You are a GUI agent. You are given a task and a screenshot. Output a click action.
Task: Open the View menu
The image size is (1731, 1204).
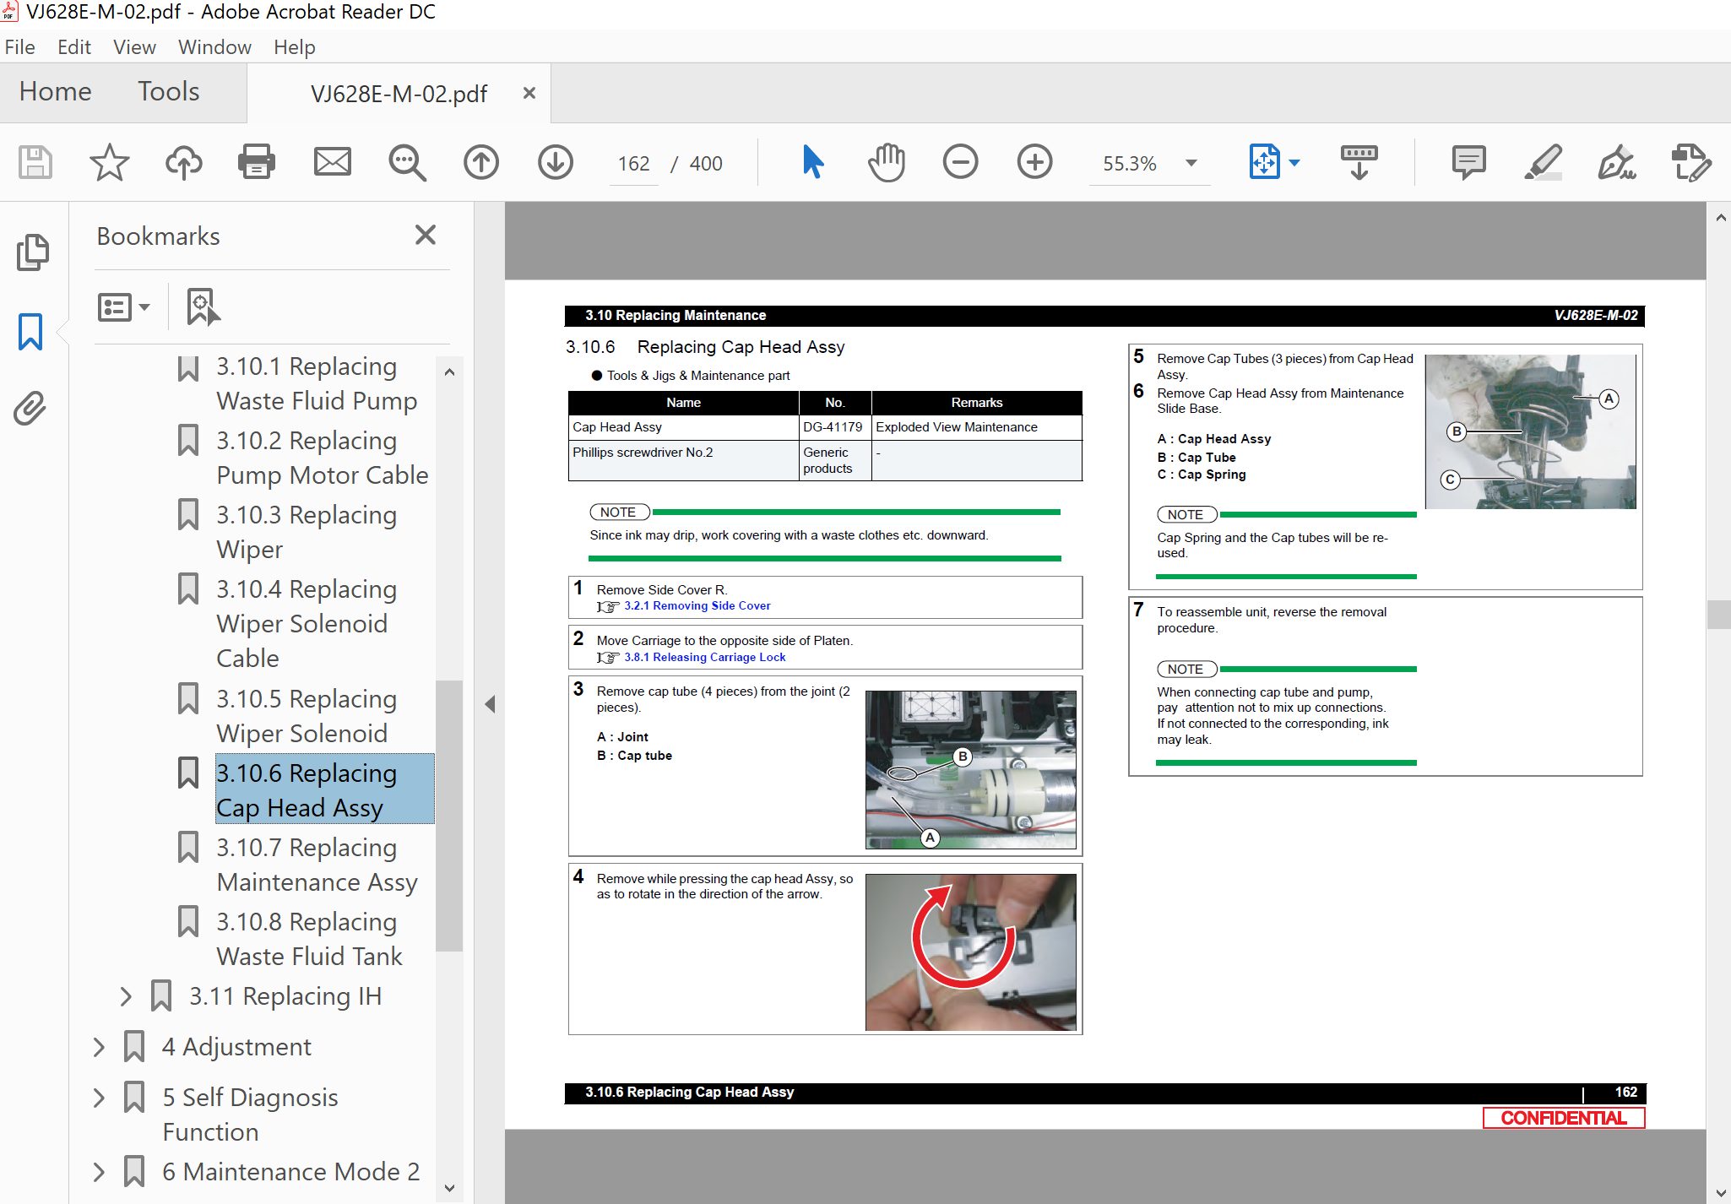(134, 47)
